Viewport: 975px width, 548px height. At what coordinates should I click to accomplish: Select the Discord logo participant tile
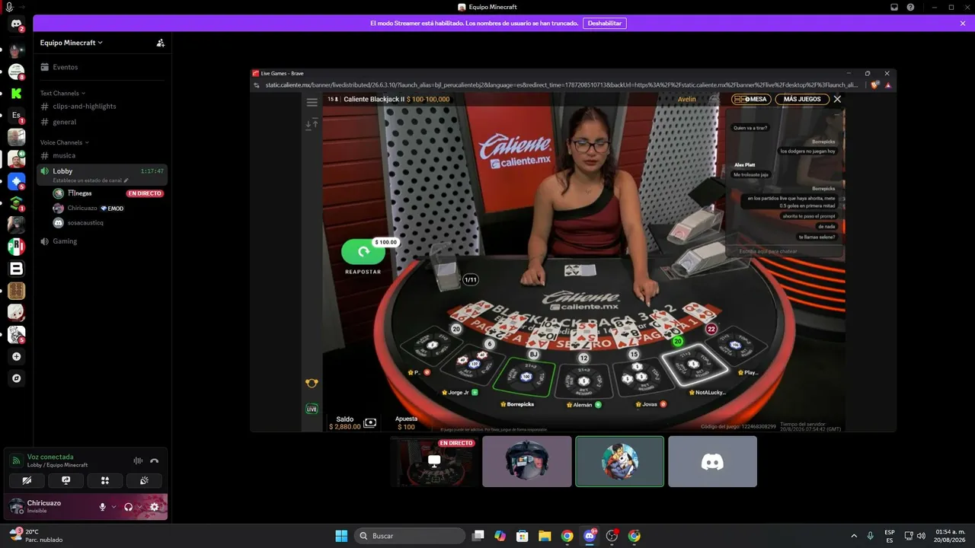coord(712,461)
